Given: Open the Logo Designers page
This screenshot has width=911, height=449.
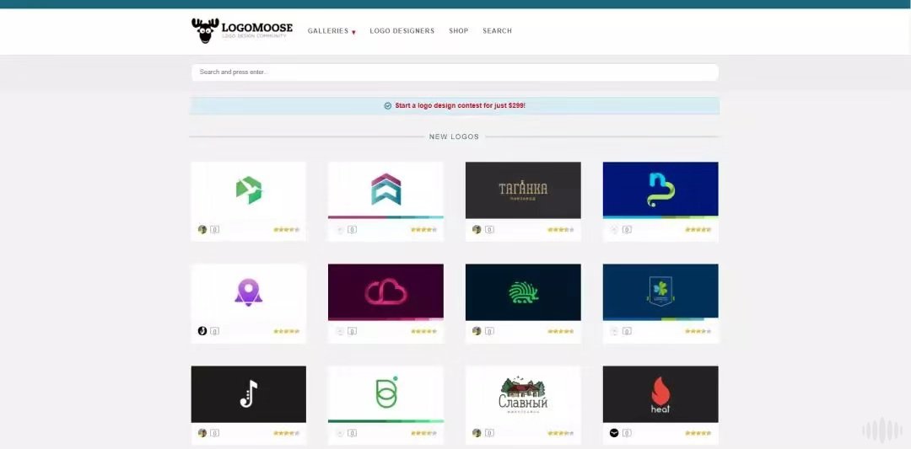Looking at the screenshot, I should coord(402,30).
